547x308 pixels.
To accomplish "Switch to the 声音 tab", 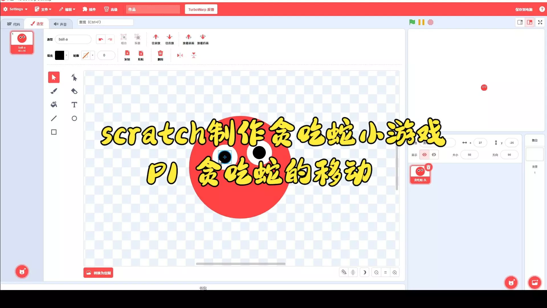I will [x=60, y=24].
